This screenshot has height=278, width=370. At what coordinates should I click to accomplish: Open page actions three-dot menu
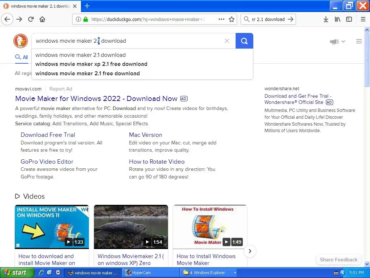click(x=221, y=19)
